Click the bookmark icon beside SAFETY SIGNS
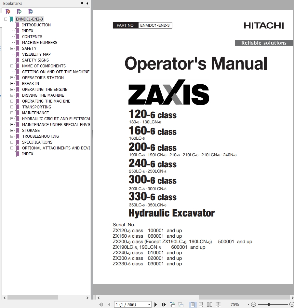Viewport: 294px width, 308px height. point(18,60)
